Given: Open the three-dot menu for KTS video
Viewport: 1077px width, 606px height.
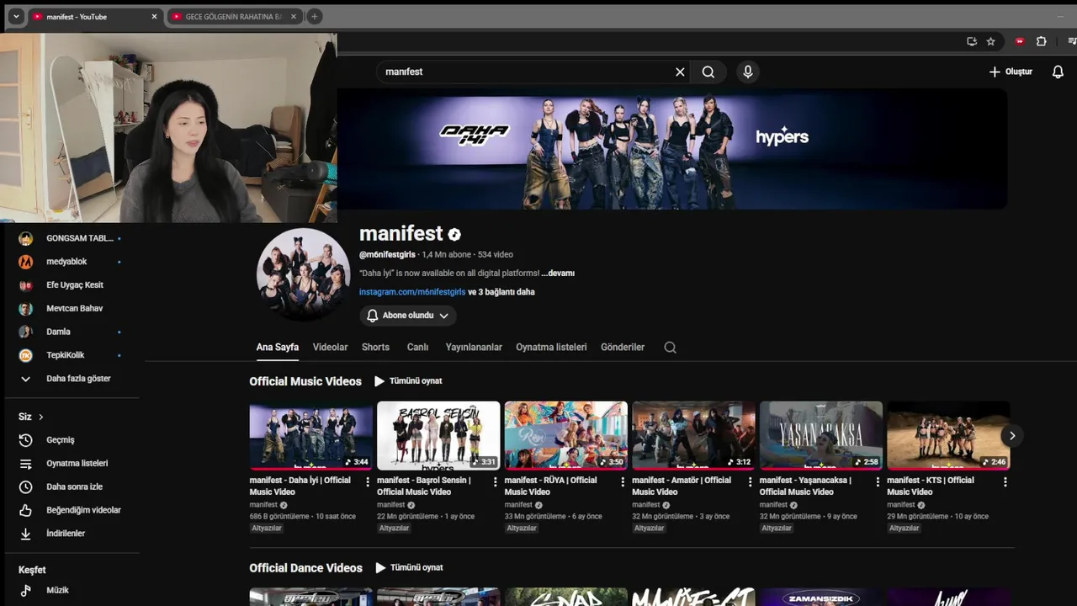Looking at the screenshot, I should pyautogui.click(x=1005, y=482).
